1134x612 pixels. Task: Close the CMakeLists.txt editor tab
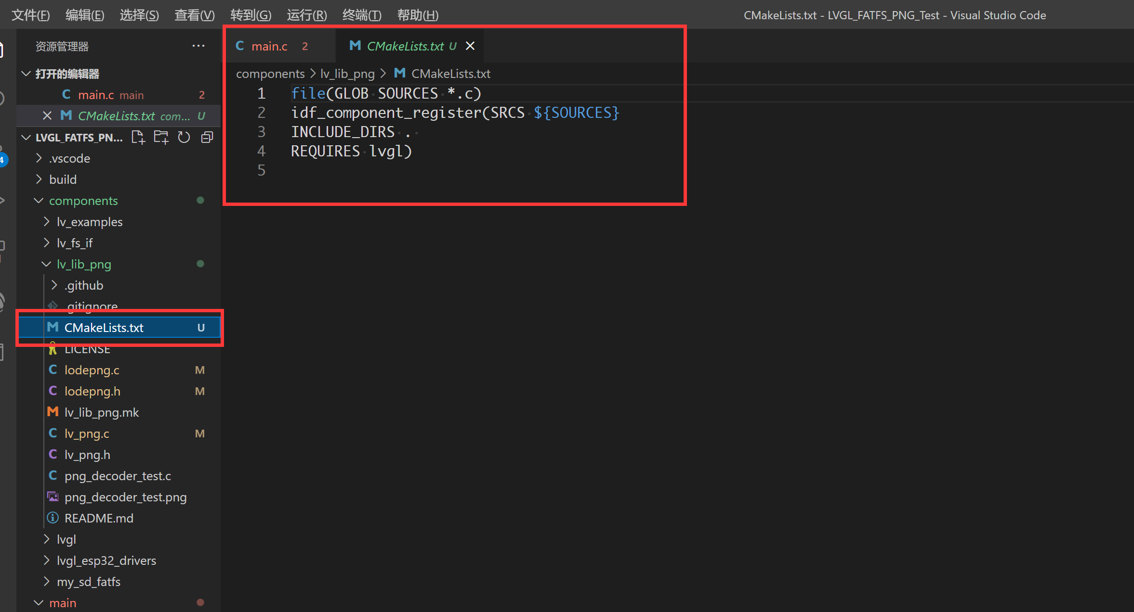[470, 46]
